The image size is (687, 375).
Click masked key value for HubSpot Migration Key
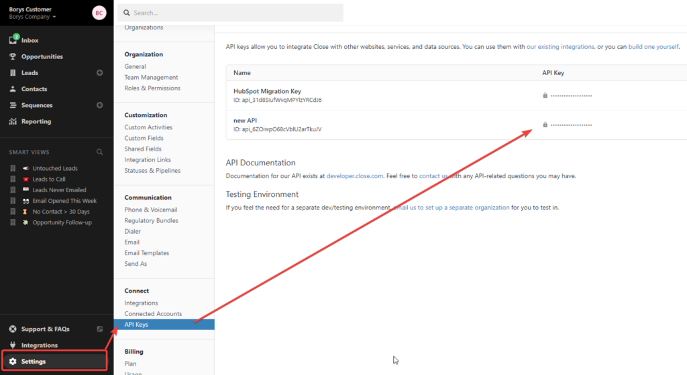tap(572, 96)
